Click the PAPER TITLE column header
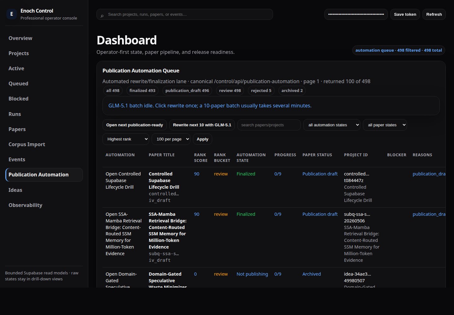 tap(162, 155)
